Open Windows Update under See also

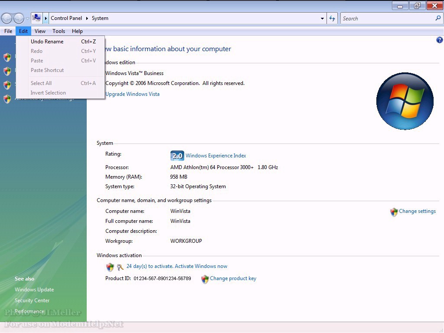coord(34,290)
